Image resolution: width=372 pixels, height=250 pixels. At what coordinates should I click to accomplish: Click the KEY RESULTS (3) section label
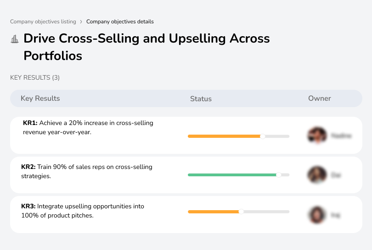tap(35, 78)
